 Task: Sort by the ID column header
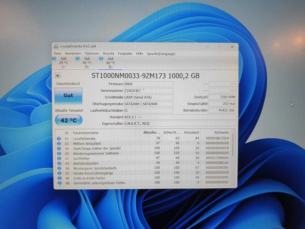click(x=67, y=133)
